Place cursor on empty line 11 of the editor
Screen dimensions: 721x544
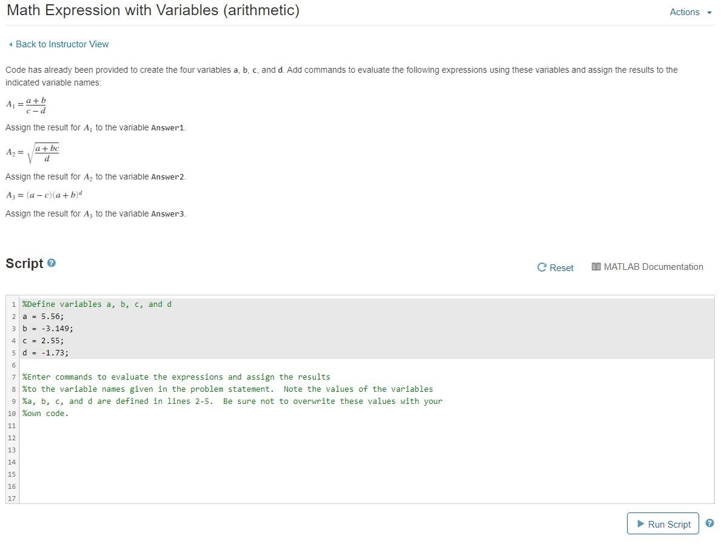pyautogui.click(x=121, y=425)
